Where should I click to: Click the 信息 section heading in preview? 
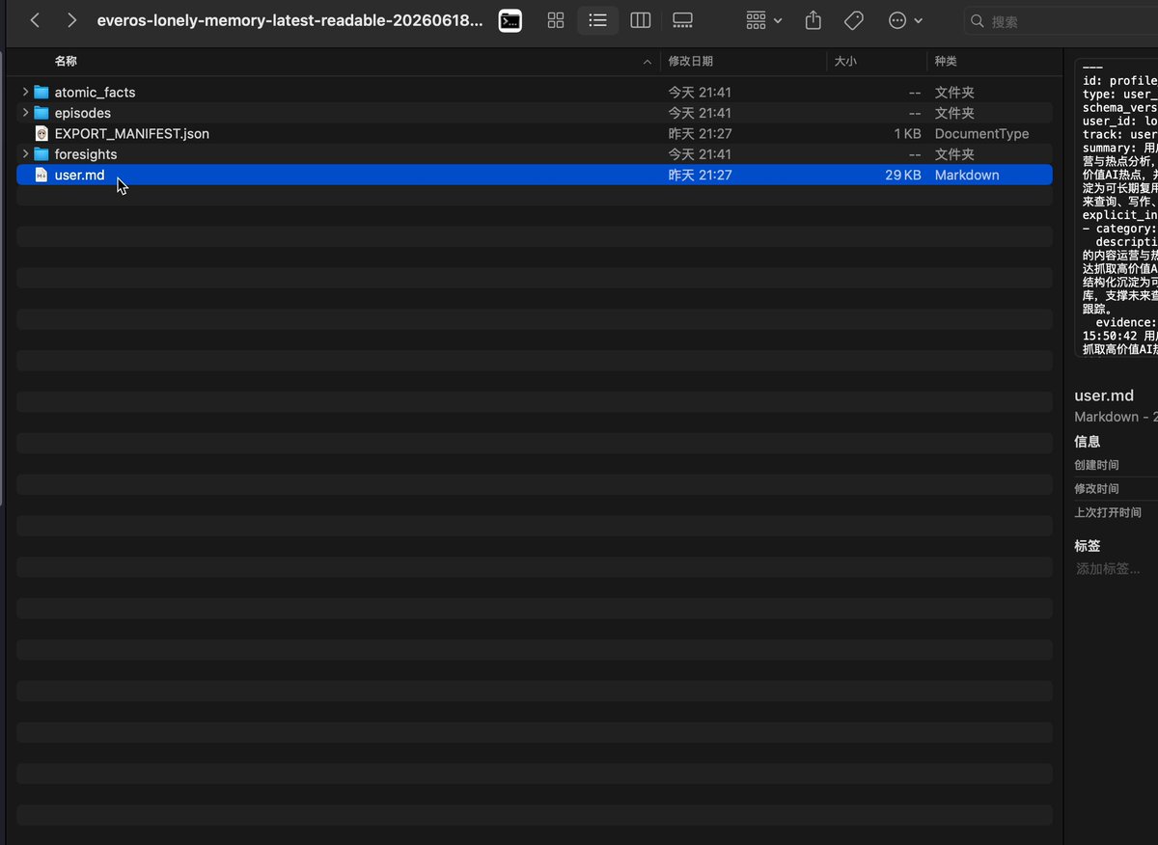pyautogui.click(x=1087, y=441)
